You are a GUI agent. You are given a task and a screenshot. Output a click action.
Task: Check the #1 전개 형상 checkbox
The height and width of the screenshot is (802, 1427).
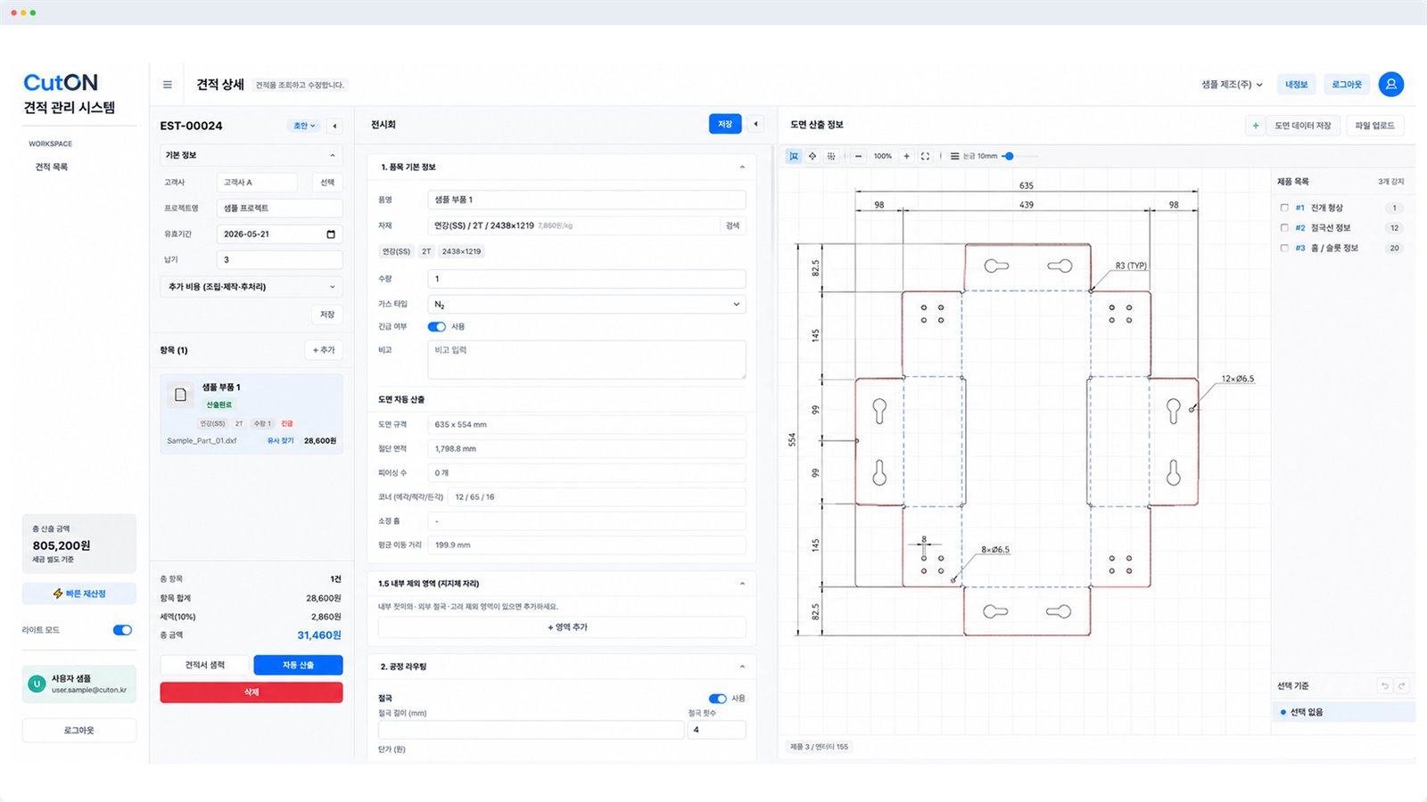tap(1284, 208)
